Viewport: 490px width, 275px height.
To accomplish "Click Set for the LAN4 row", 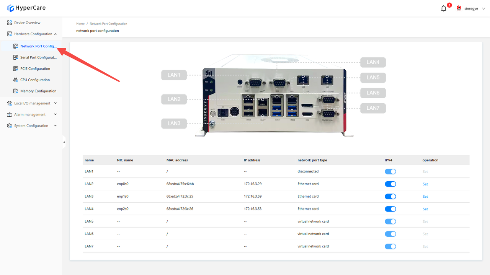I will pyautogui.click(x=425, y=209).
